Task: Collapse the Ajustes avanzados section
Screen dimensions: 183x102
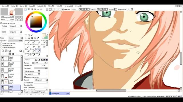Action: (x=25, y=77)
